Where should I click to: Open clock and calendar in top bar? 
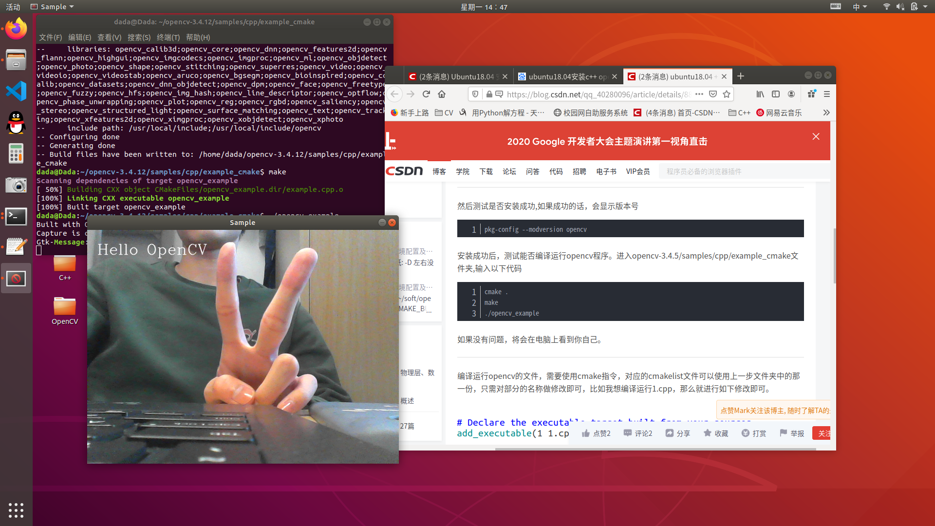[484, 7]
